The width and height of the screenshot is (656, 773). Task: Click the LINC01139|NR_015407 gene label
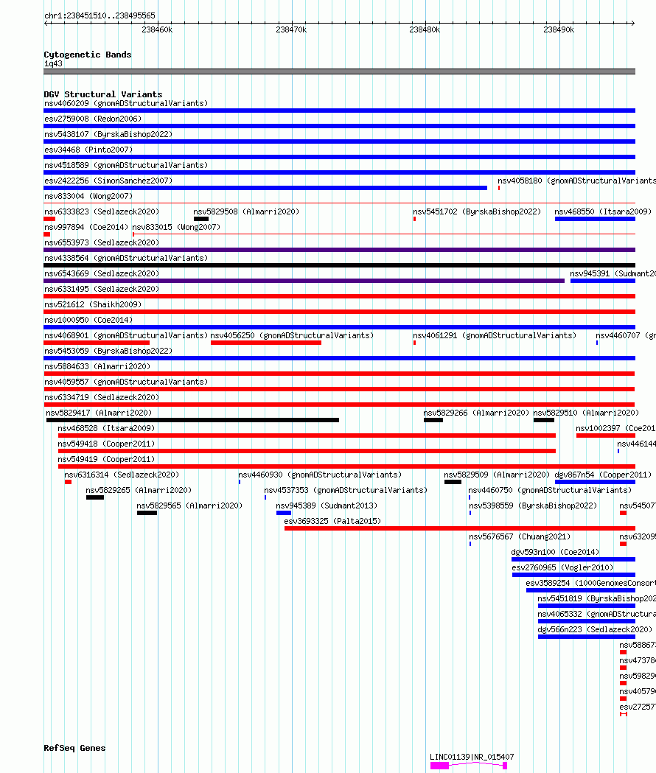coord(472,757)
